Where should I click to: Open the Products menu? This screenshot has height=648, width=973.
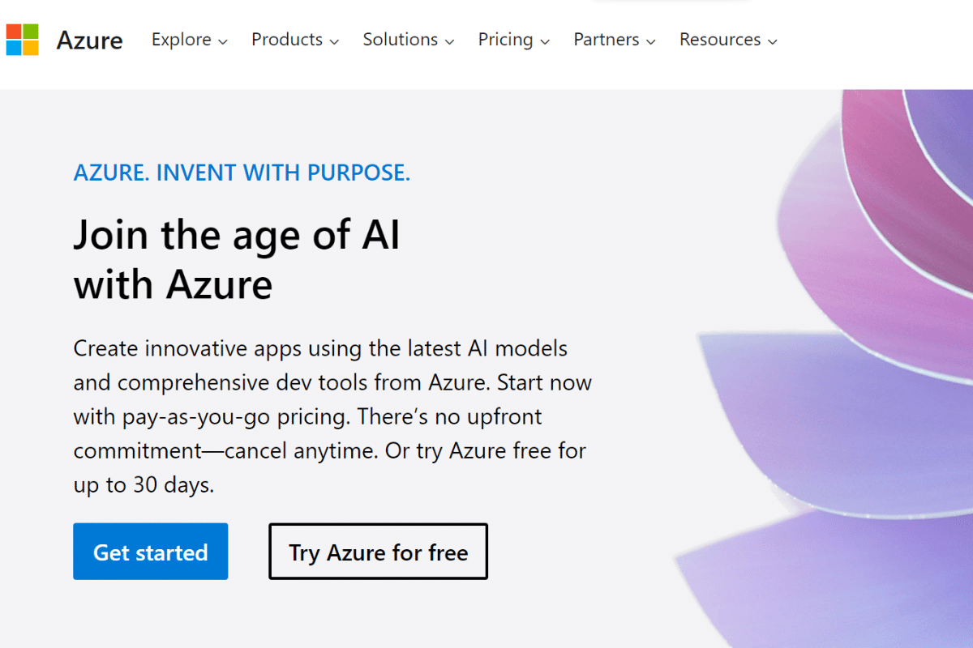click(287, 40)
